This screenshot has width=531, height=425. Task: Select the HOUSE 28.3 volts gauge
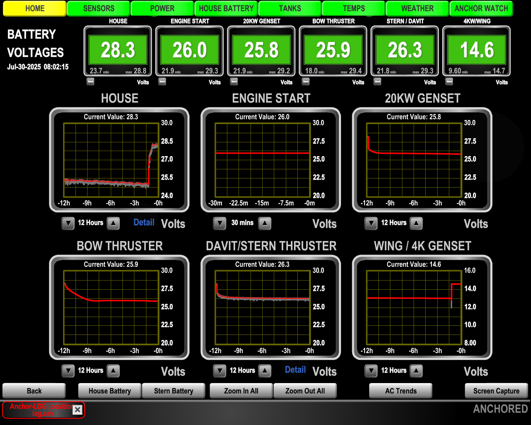click(118, 51)
